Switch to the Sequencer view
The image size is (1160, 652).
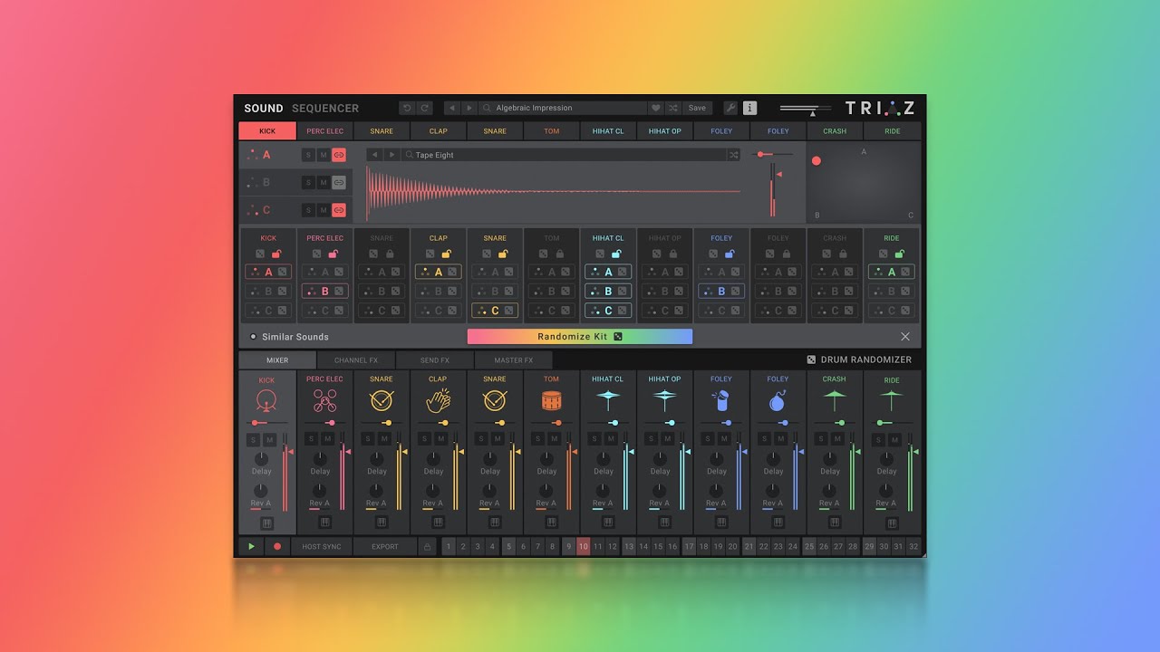[x=325, y=108]
